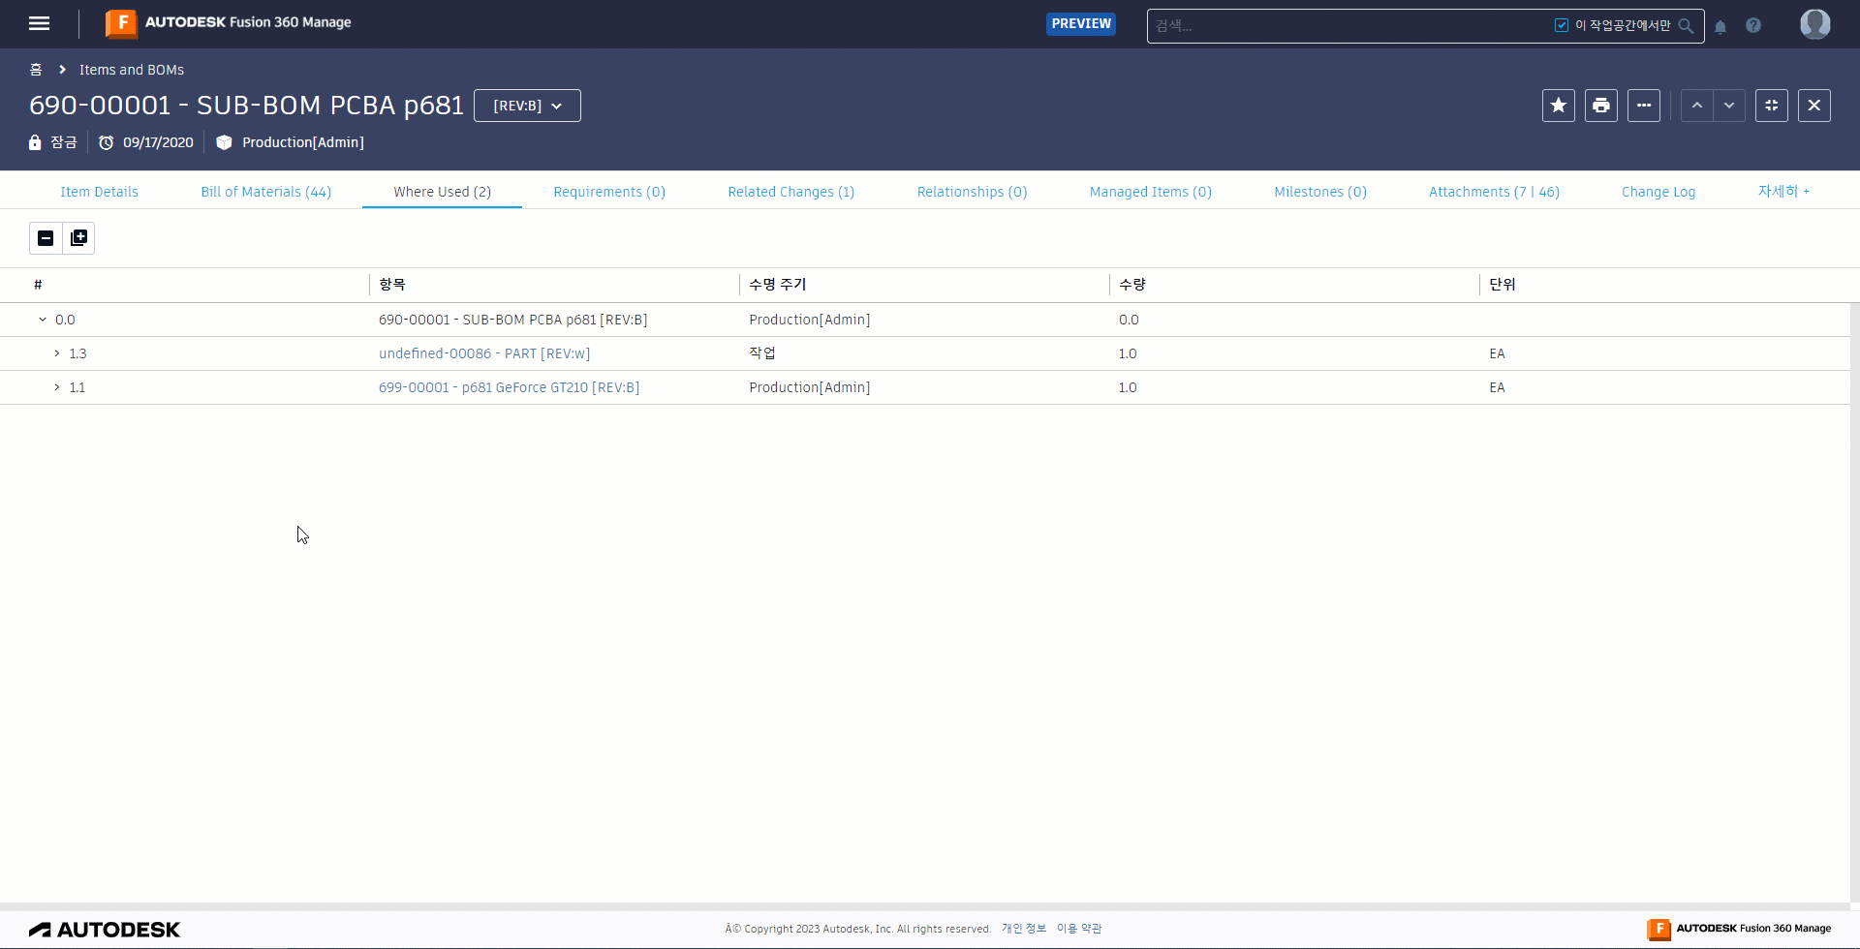Open the Managed Items (0) tab
Screen dimensions: 1860x949
(1151, 192)
